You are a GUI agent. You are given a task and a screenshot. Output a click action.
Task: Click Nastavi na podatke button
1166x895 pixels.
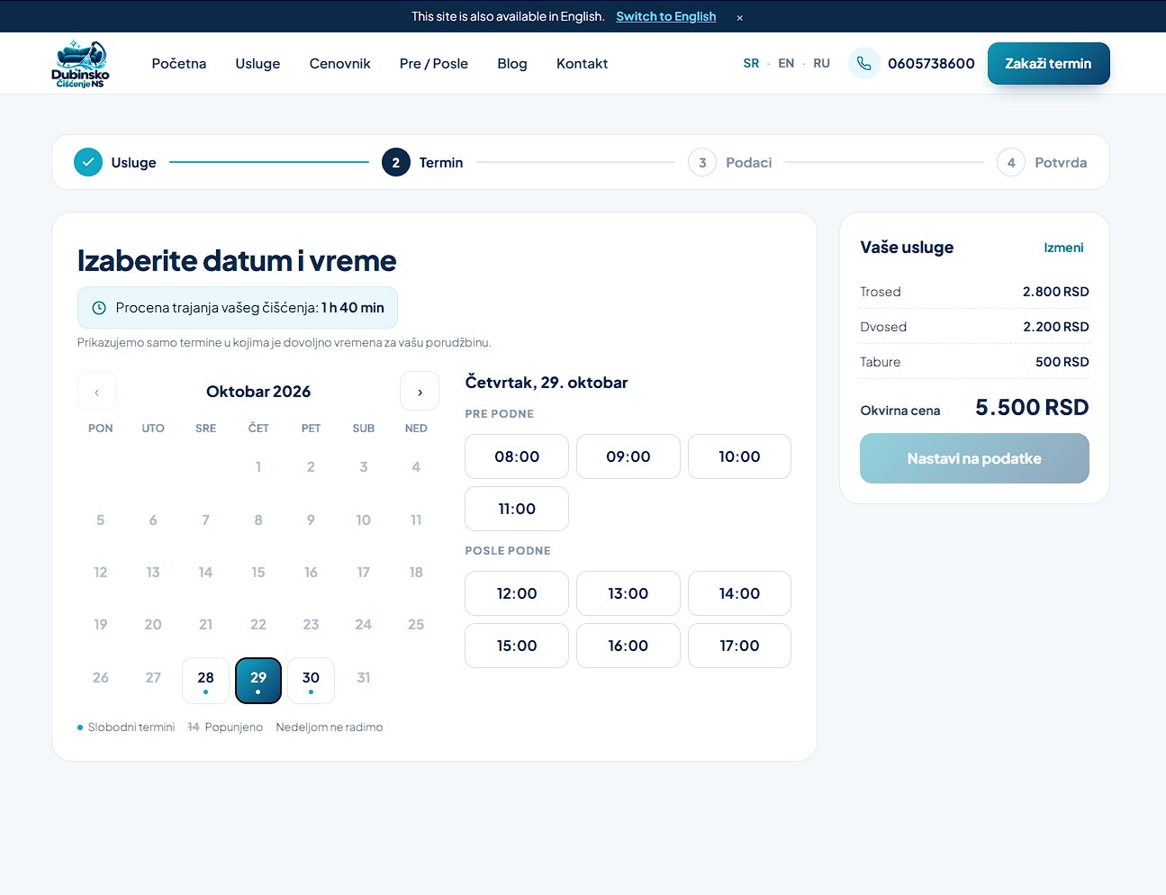(x=974, y=458)
